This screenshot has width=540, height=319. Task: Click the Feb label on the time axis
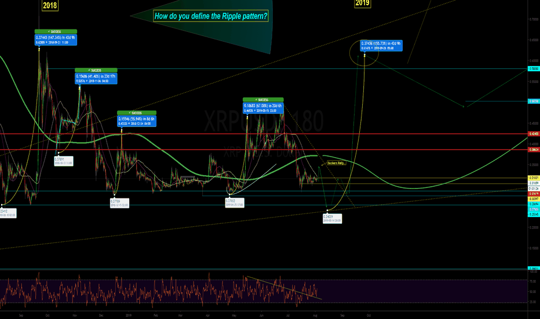(x=156, y=315)
